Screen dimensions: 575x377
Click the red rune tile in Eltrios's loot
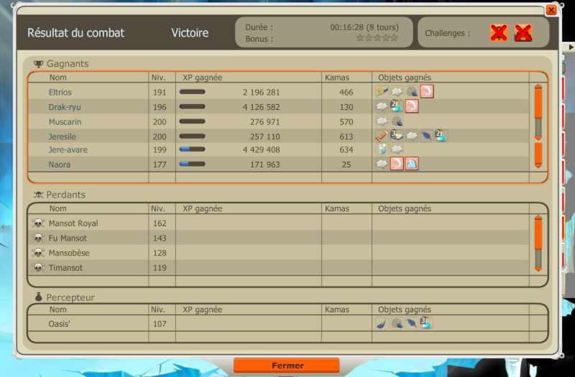[x=426, y=92]
